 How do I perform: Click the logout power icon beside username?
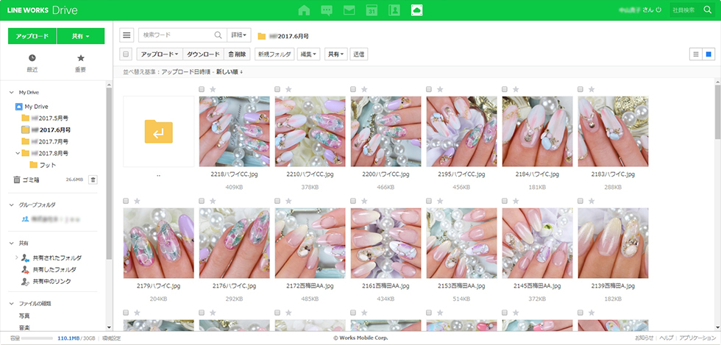click(x=658, y=10)
